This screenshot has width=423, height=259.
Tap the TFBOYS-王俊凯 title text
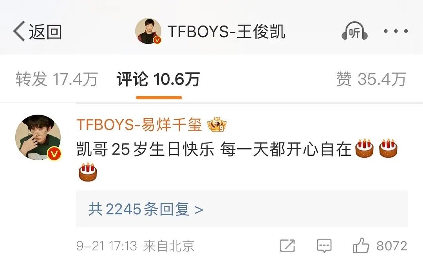point(226,31)
